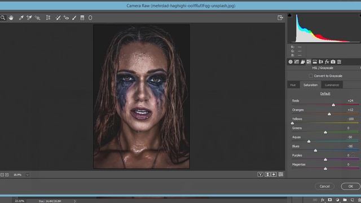Viewport: 361px width, 203px height.
Task: Open the Camera Calibration panel icon
Action: 333,61
